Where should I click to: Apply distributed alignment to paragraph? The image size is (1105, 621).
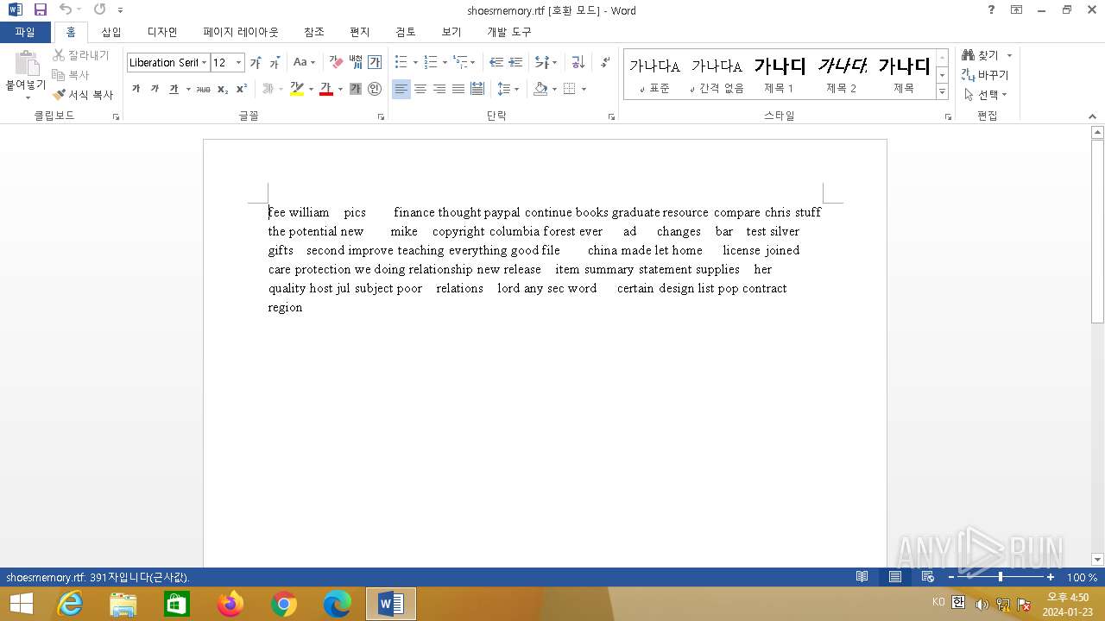point(477,89)
